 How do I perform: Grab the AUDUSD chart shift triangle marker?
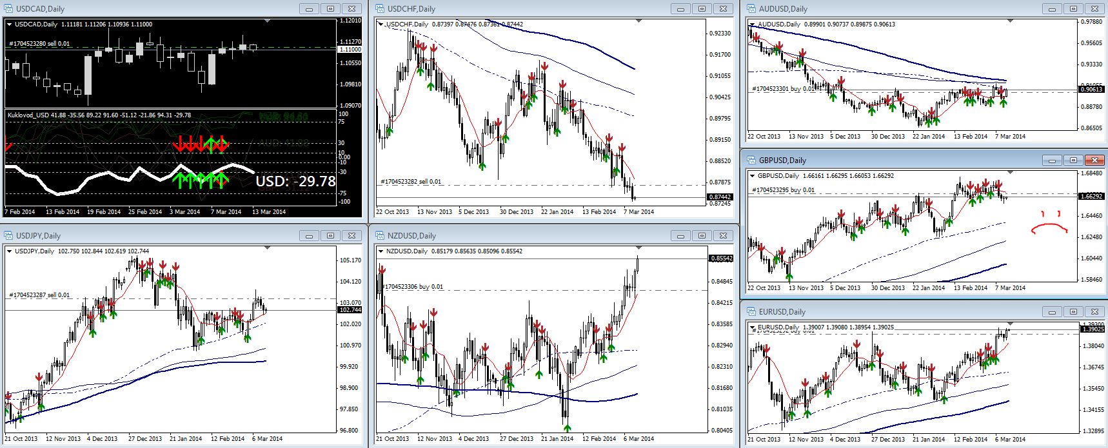[x=1010, y=21]
